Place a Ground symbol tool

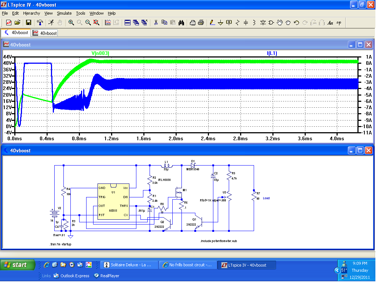pos(220,23)
